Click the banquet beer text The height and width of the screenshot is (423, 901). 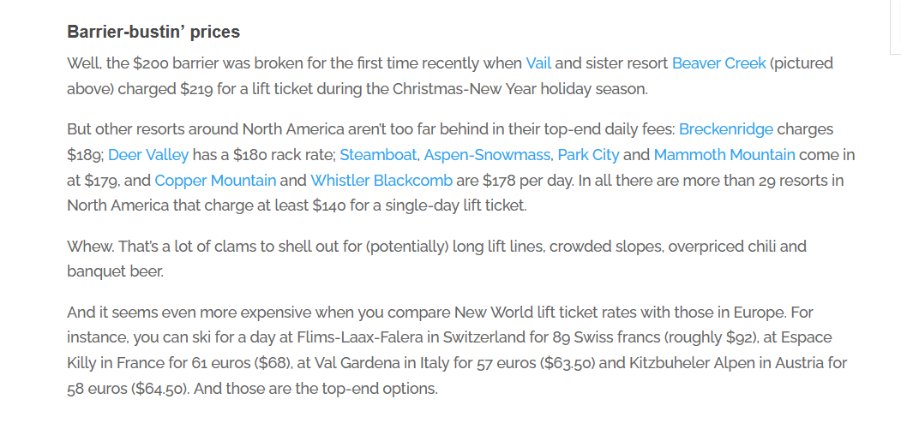[116, 271]
